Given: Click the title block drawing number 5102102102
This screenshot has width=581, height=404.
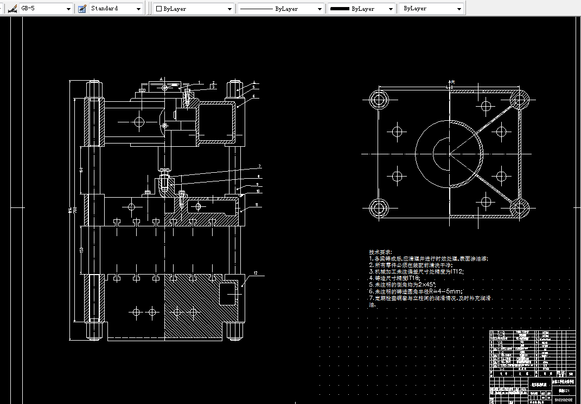Looking at the screenshot, I should click(x=563, y=400).
